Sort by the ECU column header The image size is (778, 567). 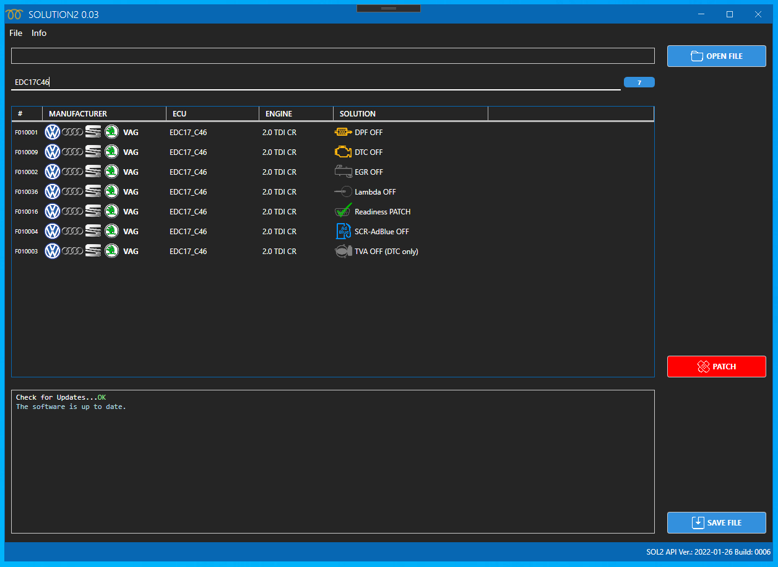click(212, 113)
